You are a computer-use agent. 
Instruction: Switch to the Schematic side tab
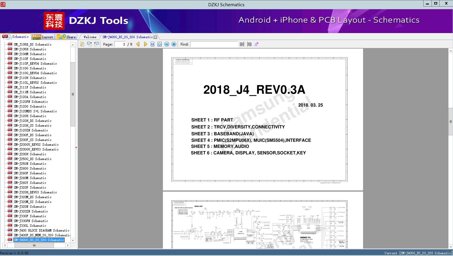[x=15, y=37]
